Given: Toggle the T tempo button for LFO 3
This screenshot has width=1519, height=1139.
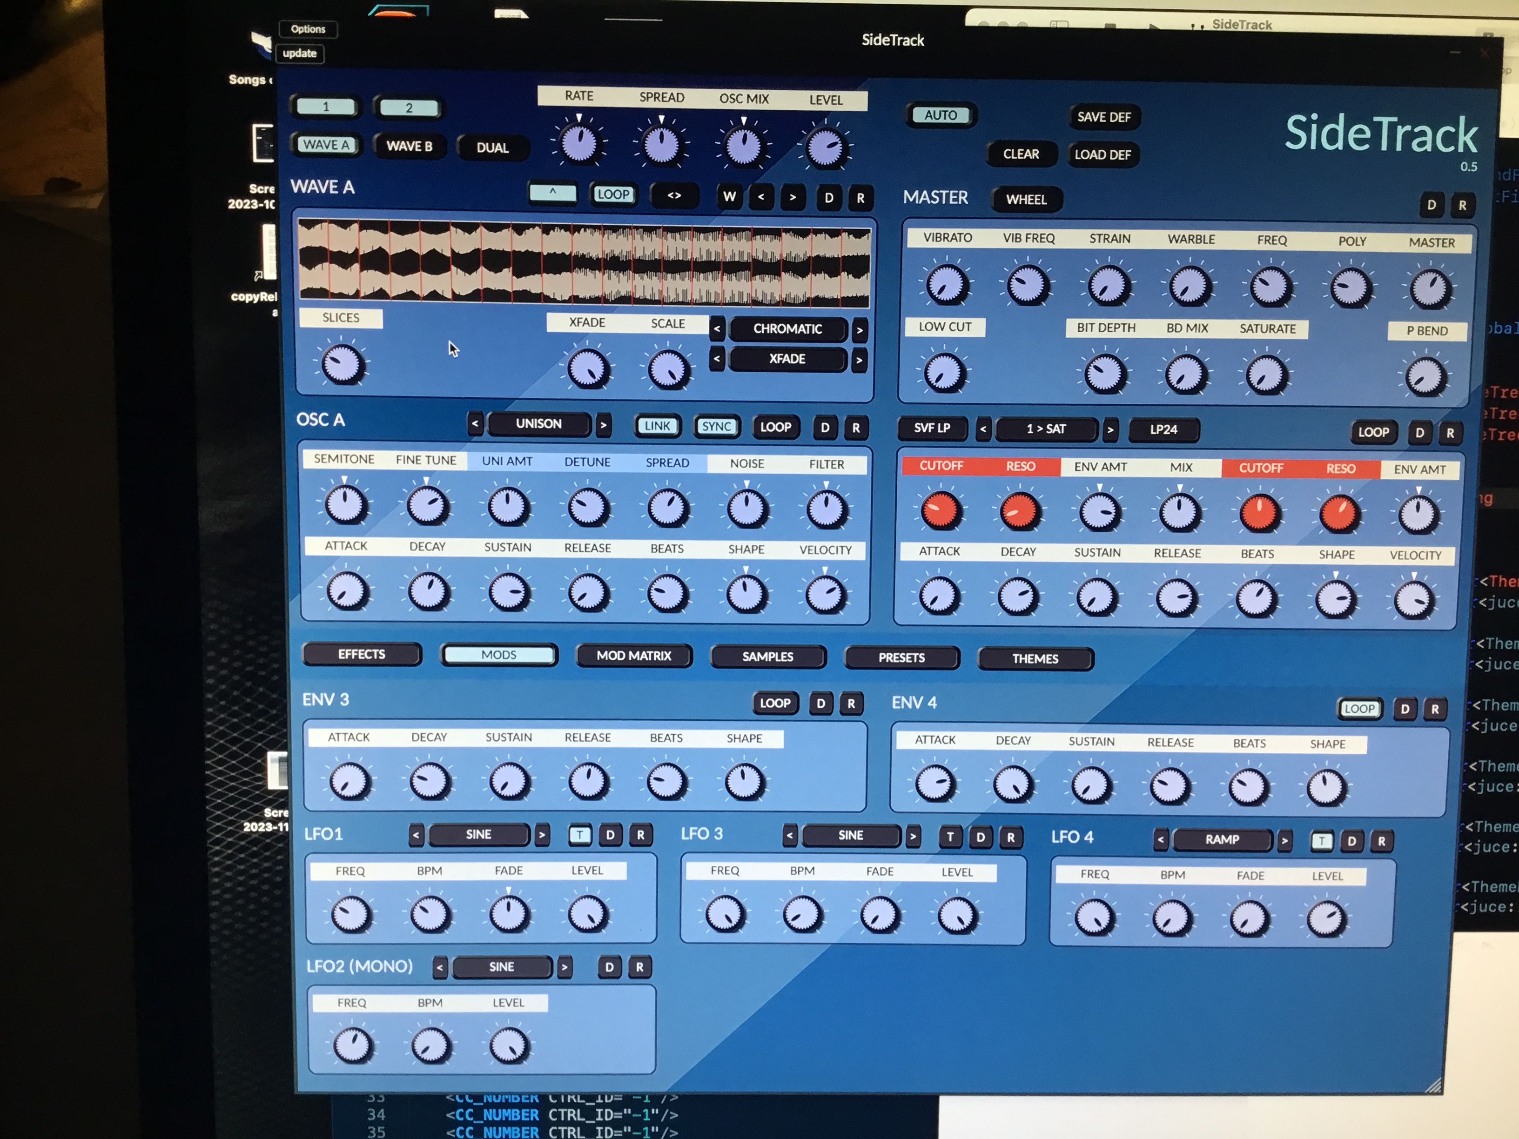Looking at the screenshot, I should pyautogui.click(x=950, y=837).
